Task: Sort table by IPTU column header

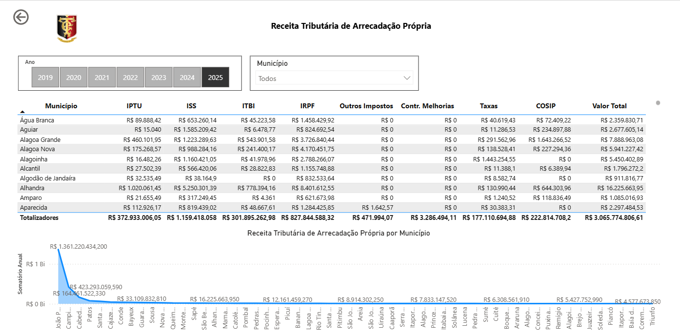Action: (134, 106)
